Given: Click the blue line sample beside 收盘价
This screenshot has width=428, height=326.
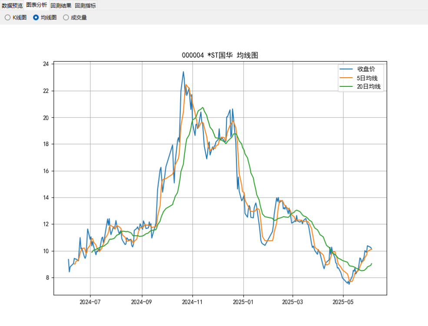Looking at the screenshot, I should click(x=346, y=69).
